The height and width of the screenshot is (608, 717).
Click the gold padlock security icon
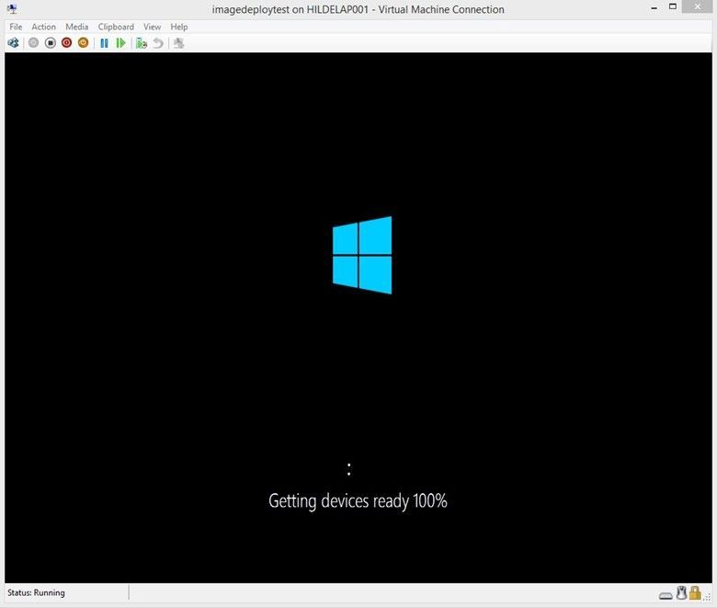[x=695, y=593]
